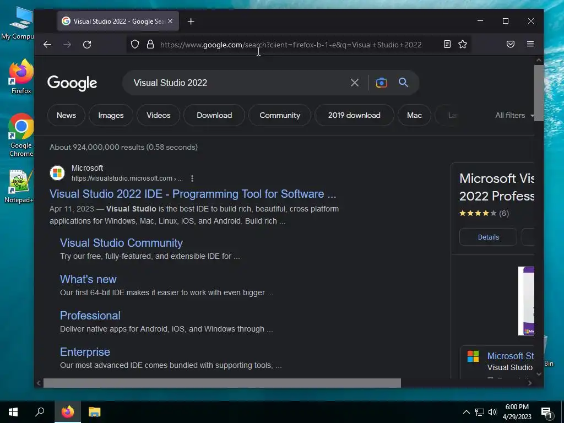Click the vertical scrollbar thumb

coord(539,93)
